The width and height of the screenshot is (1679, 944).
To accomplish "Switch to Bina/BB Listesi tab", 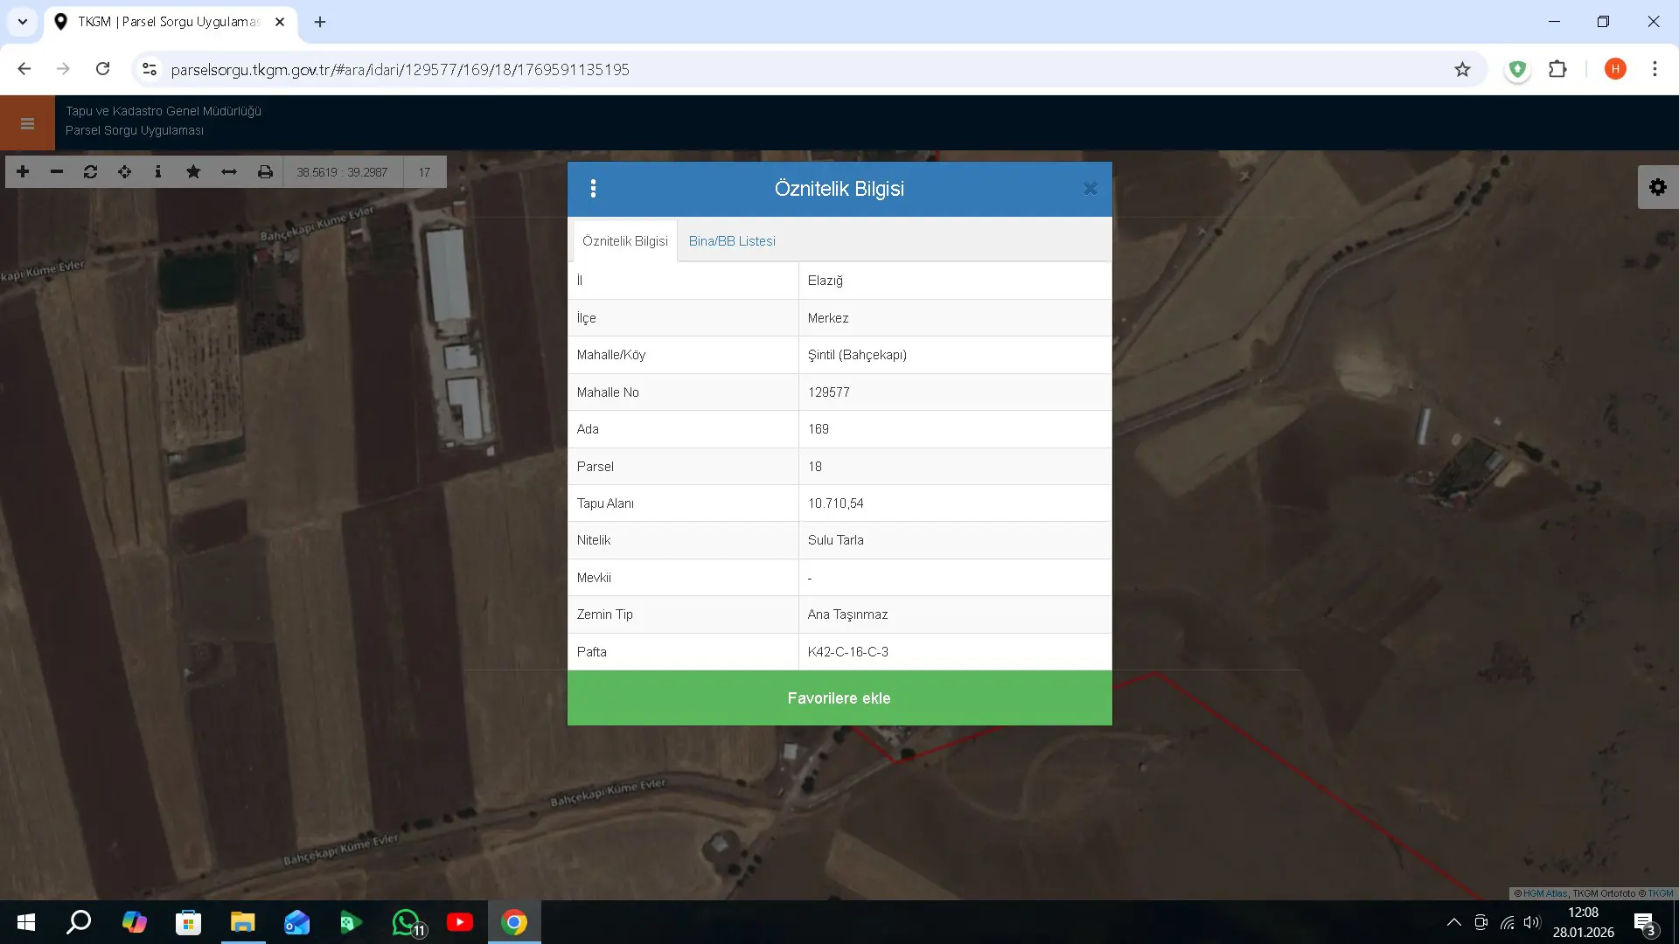I will coord(732,241).
